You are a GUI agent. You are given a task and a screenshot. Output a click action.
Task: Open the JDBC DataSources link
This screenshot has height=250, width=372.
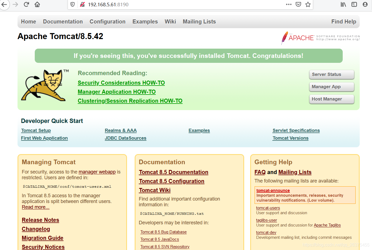[x=126, y=138]
